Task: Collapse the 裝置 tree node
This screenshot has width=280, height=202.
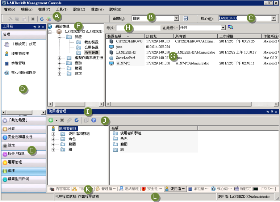Action: coord(59,37)
